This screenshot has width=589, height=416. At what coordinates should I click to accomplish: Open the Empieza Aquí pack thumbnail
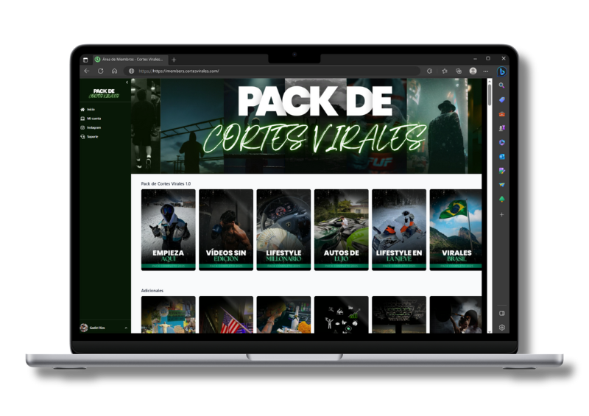click(x=168, y=230)
